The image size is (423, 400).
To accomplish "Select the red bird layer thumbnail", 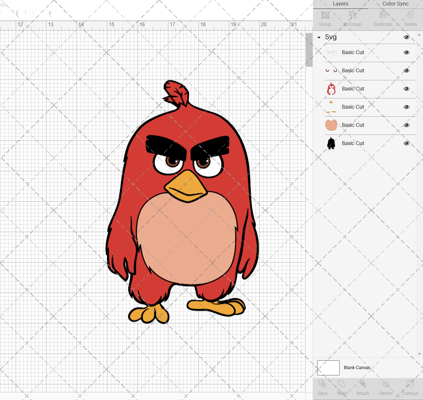I will [x=331, y=89].
